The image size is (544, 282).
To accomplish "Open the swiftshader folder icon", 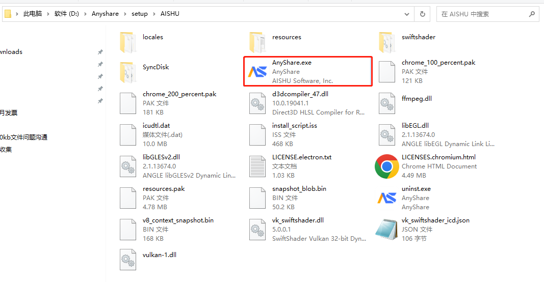I will [x=387, y=42].
